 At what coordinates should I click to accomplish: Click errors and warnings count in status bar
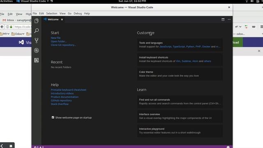point(39,147)
